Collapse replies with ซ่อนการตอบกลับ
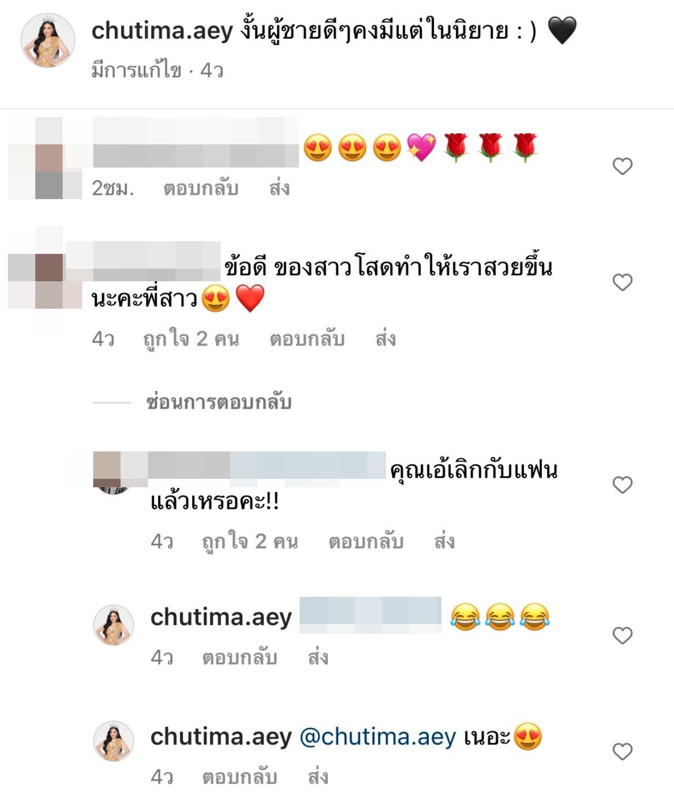The height and width of the screenshot is (807, 674). pyautogui.click(x=219, y=402)
